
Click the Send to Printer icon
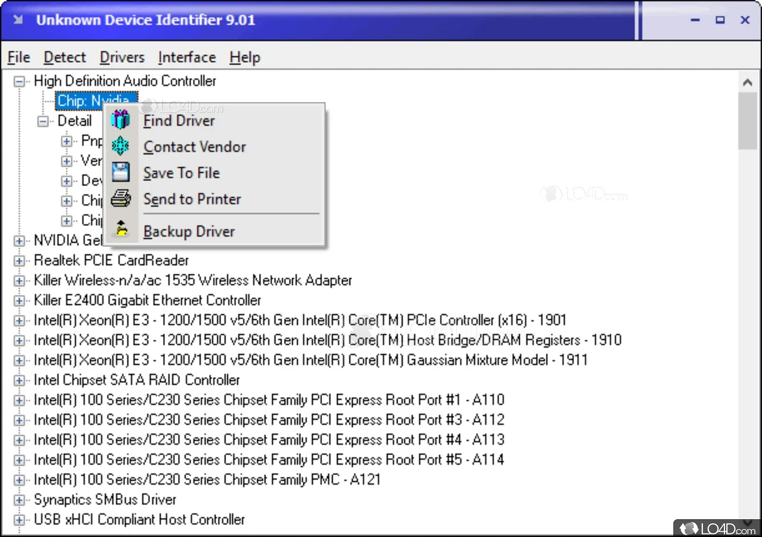coord(121,199)
